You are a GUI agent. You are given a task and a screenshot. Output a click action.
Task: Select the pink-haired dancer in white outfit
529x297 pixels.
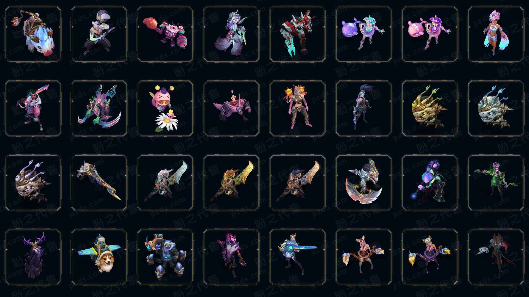point(496,34)
